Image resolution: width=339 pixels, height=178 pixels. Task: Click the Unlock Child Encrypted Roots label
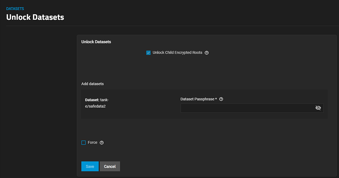point(177,53)
